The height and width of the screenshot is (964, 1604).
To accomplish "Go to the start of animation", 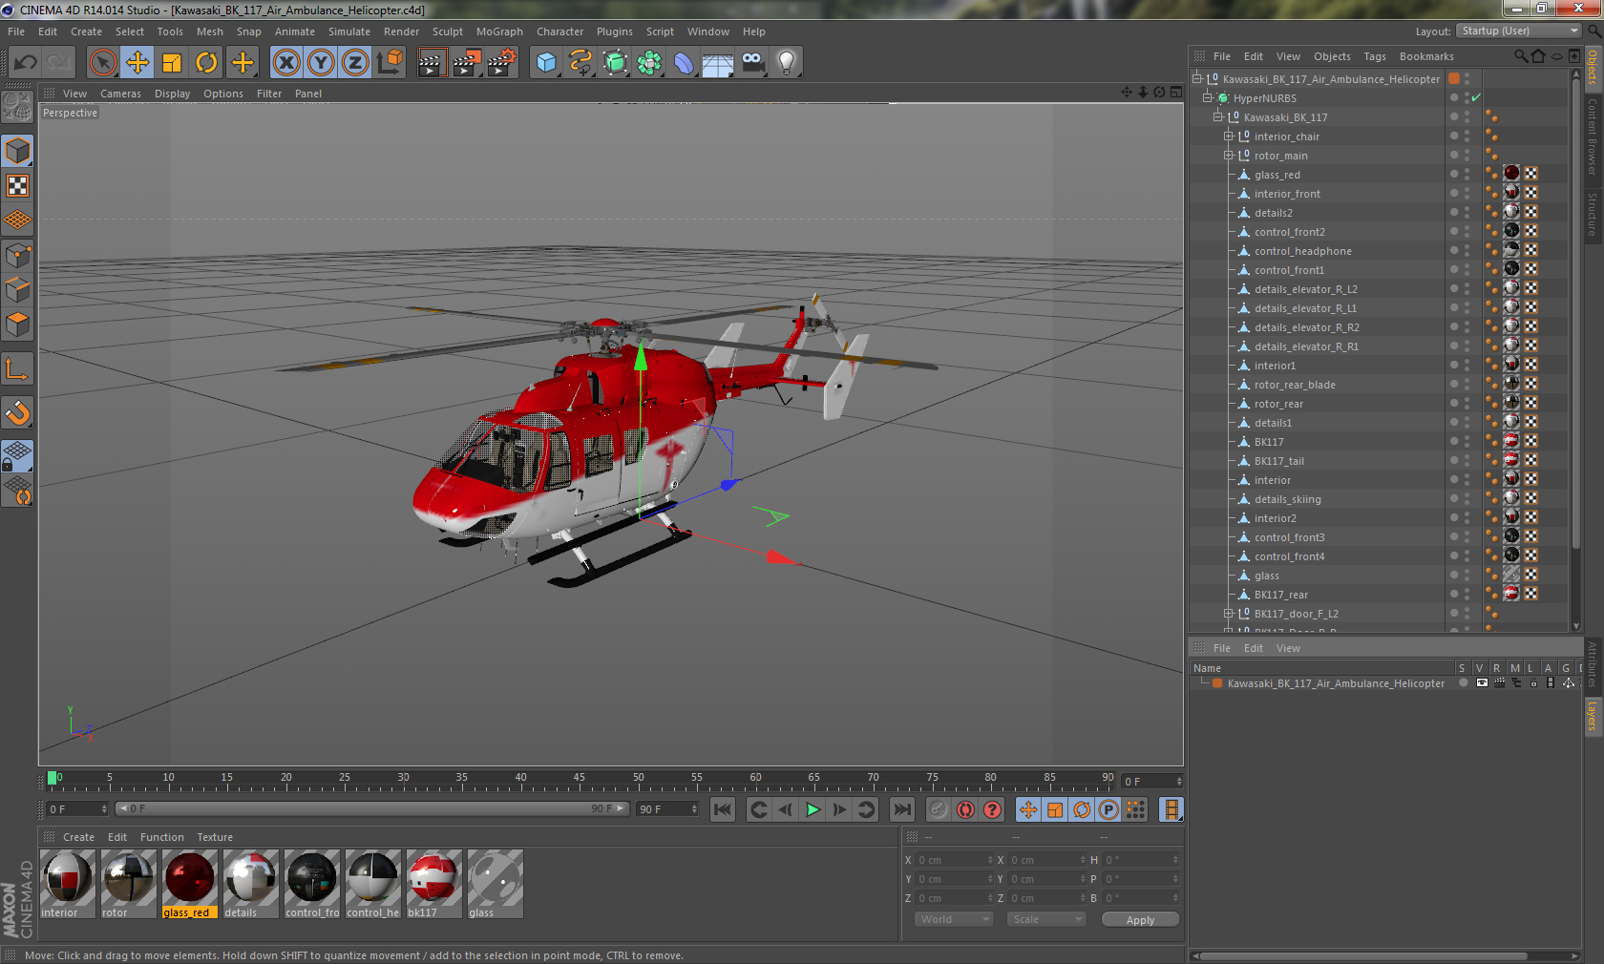I will coord(723,809).
